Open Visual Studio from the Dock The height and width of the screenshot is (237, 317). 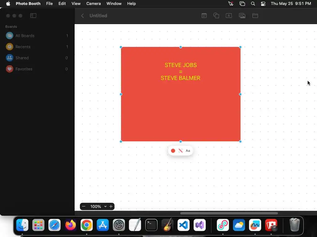(x=200, y=225)
